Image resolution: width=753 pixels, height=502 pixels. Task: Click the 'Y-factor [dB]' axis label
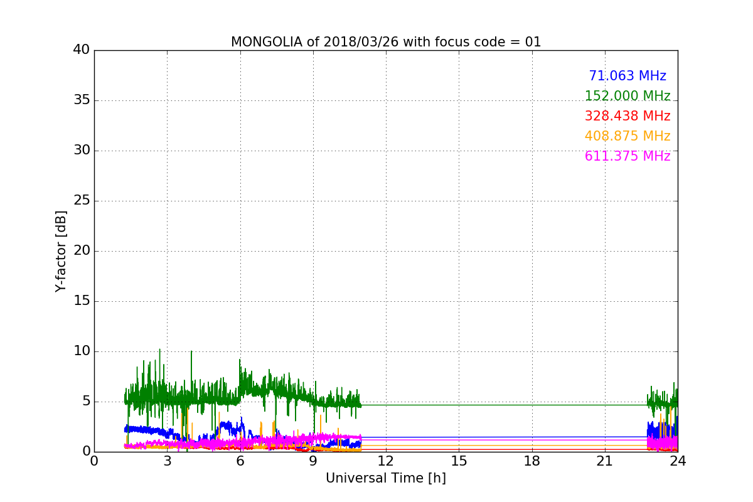61,251
